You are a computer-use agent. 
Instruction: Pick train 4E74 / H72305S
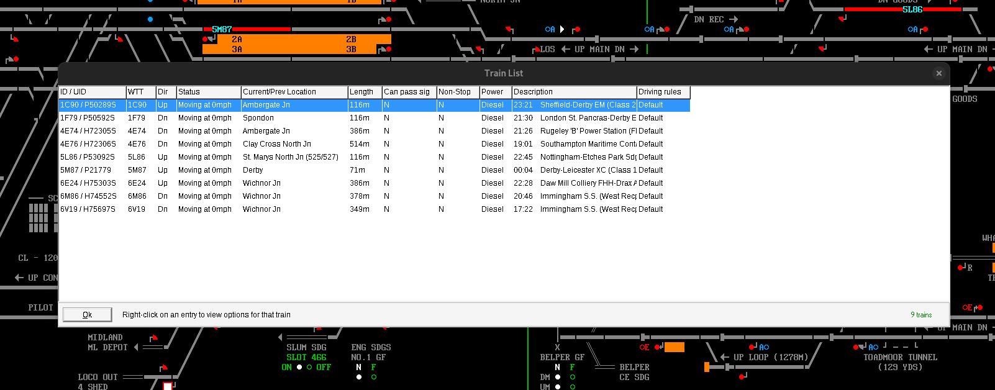pos(375,131)
